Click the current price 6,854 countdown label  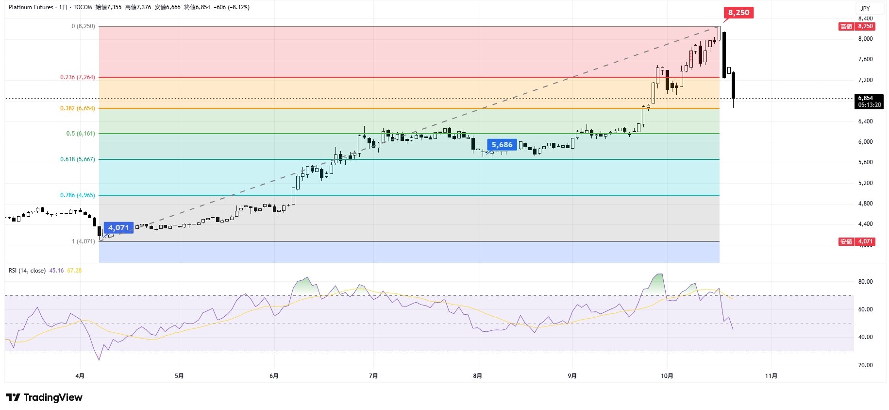click(869, 102)
